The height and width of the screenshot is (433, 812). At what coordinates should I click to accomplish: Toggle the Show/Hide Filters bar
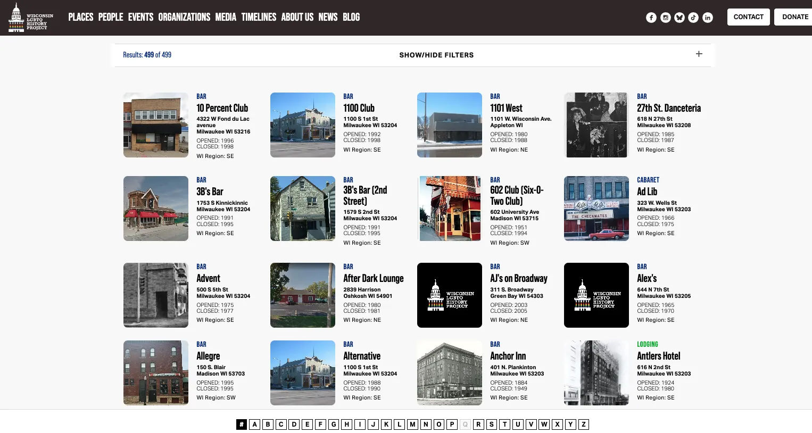[x=436, y=55]
